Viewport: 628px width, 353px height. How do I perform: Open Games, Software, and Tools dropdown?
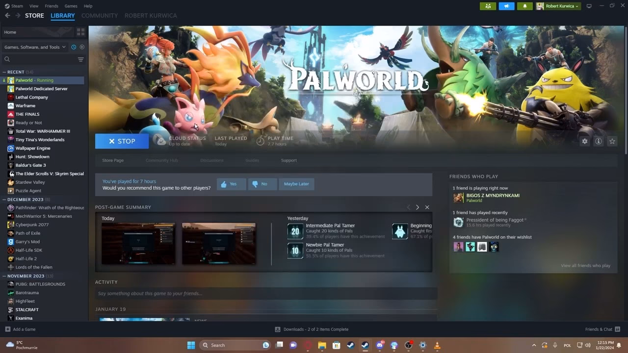pos(35,47)
